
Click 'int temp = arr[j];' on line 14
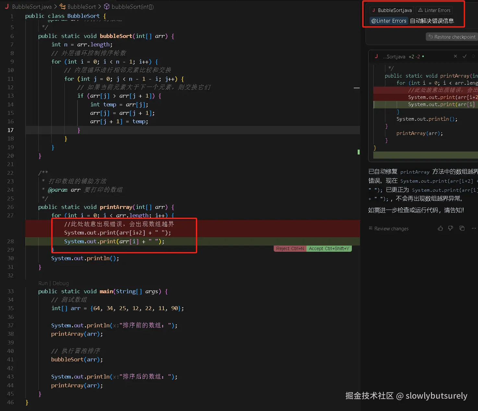pyautogui.click(x=119, y=104)
